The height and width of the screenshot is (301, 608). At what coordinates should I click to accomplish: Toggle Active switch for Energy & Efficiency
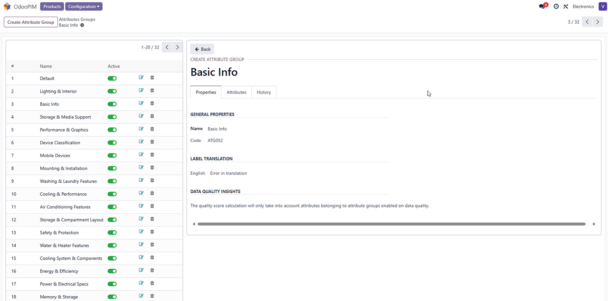[112, 271]
